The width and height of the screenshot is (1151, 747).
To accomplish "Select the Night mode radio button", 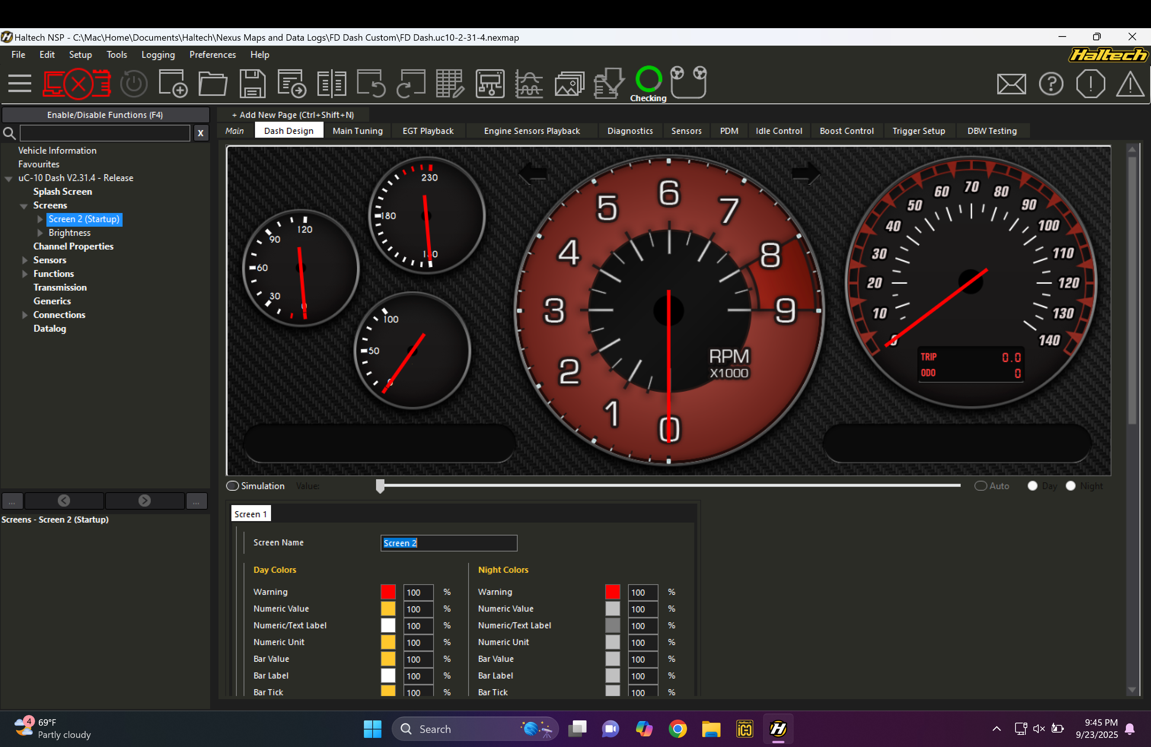I will pyautogui.click(x=1070, y=486).
